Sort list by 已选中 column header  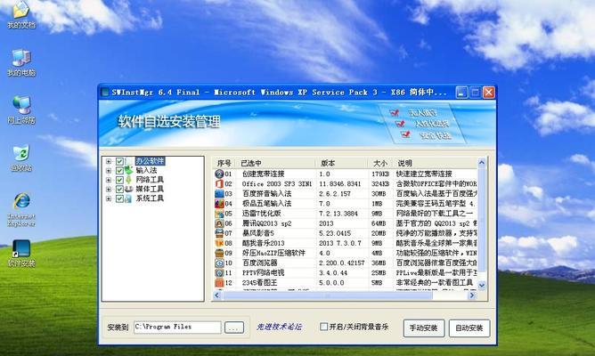point(275,164)
